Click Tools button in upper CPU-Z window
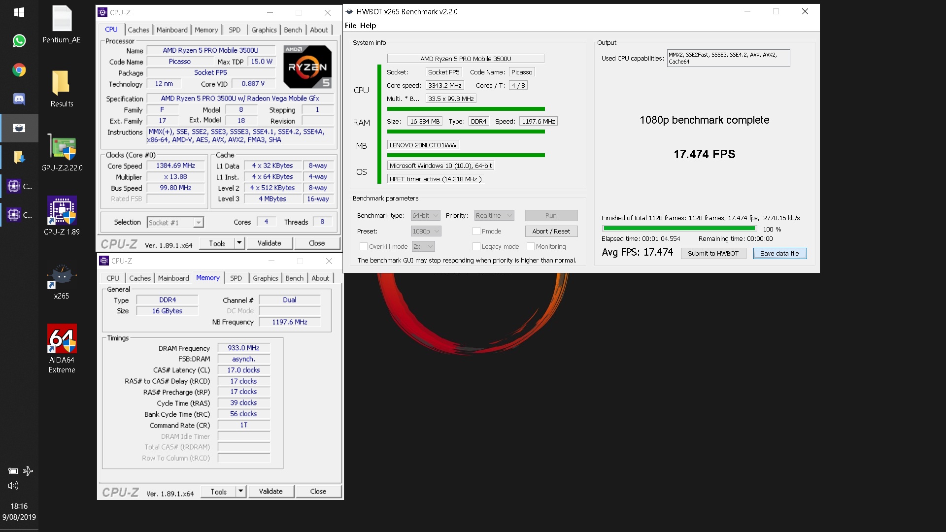This screenshot has width=946, height=532. click(217, 243)
